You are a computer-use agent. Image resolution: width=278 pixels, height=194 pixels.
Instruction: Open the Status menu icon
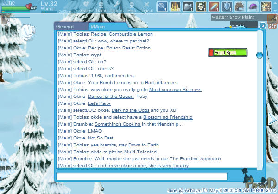[86, 5]
